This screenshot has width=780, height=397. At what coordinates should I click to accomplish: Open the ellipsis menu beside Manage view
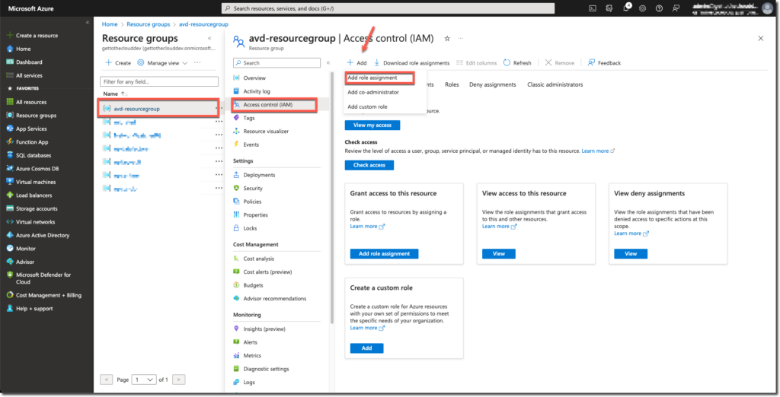[x=197, y=63]
